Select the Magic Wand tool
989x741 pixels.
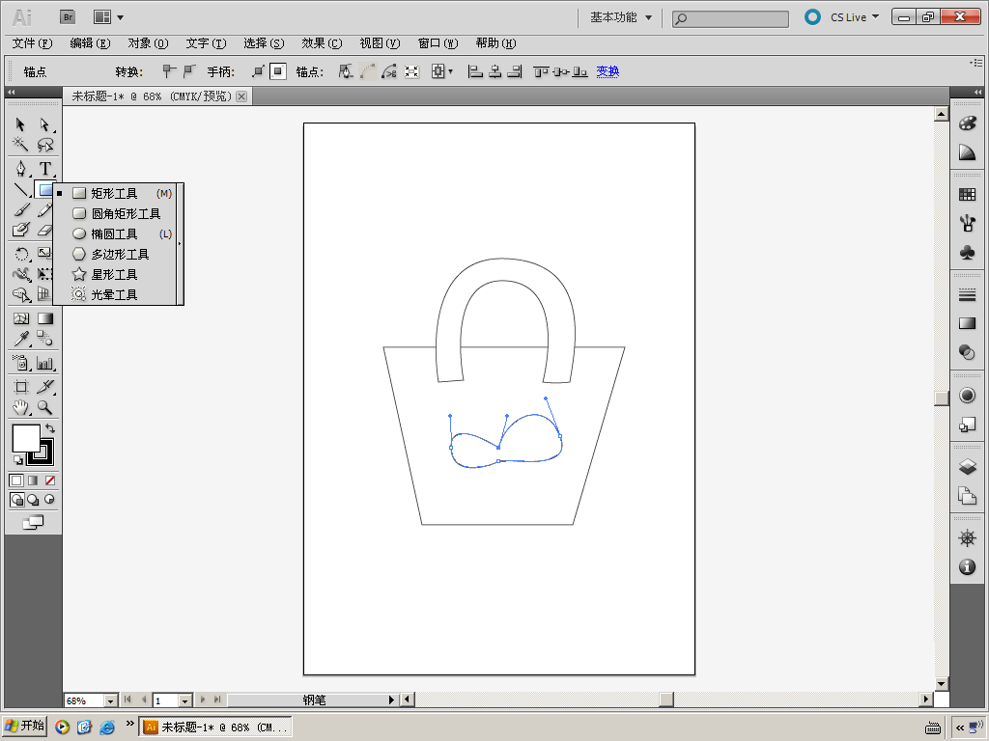click(20, 145)
